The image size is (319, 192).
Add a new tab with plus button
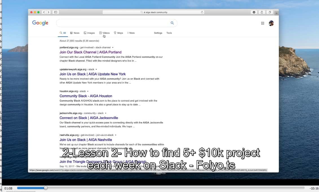click(276, 14)
